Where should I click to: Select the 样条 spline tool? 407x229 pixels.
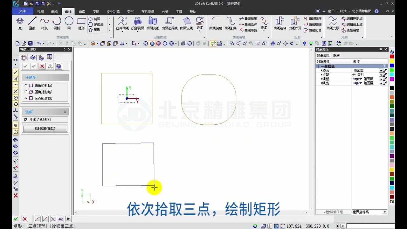(x=45, y=24)
